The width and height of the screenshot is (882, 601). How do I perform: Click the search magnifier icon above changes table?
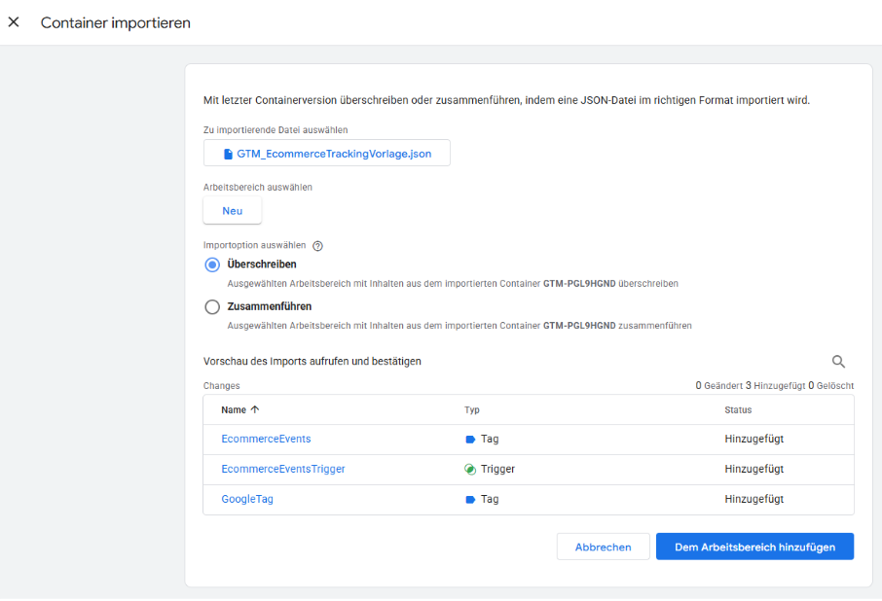838,362
